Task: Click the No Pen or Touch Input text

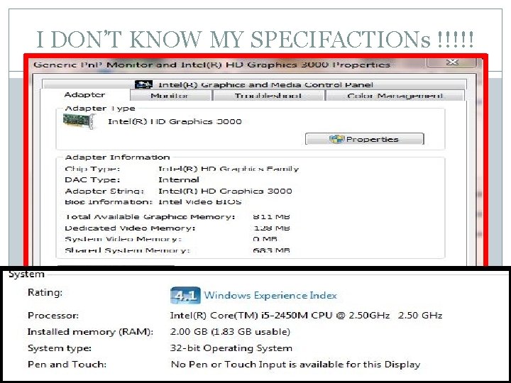Action: click(295, 364)
